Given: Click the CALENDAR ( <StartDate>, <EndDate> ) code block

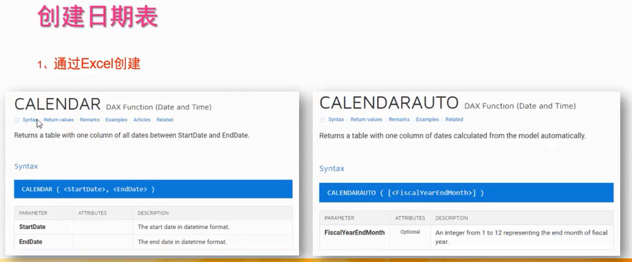Looking at the screenshot, I should pyautogui.click(x=153, y=189).
